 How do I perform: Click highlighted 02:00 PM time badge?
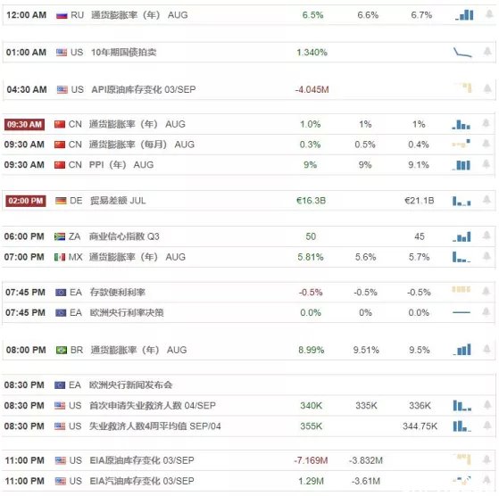(26, 201)
